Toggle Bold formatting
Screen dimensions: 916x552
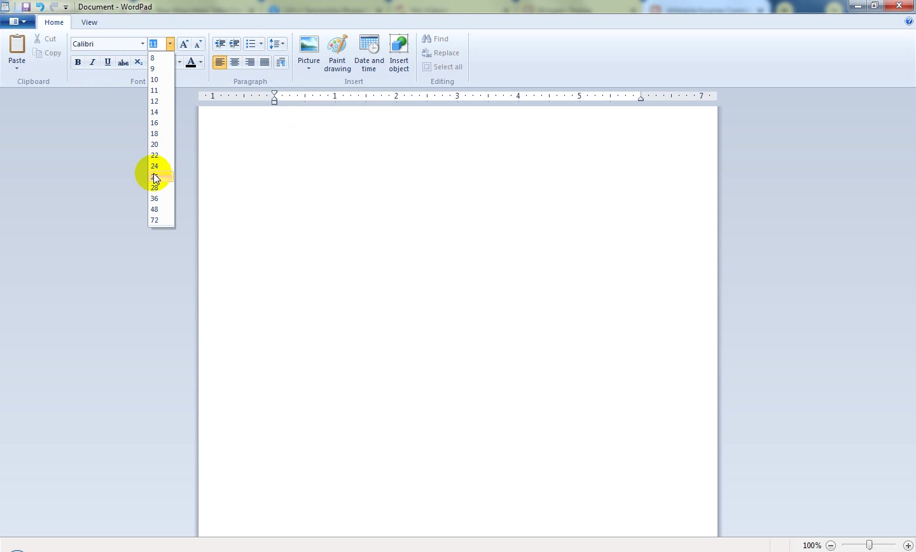pos(78,62)
